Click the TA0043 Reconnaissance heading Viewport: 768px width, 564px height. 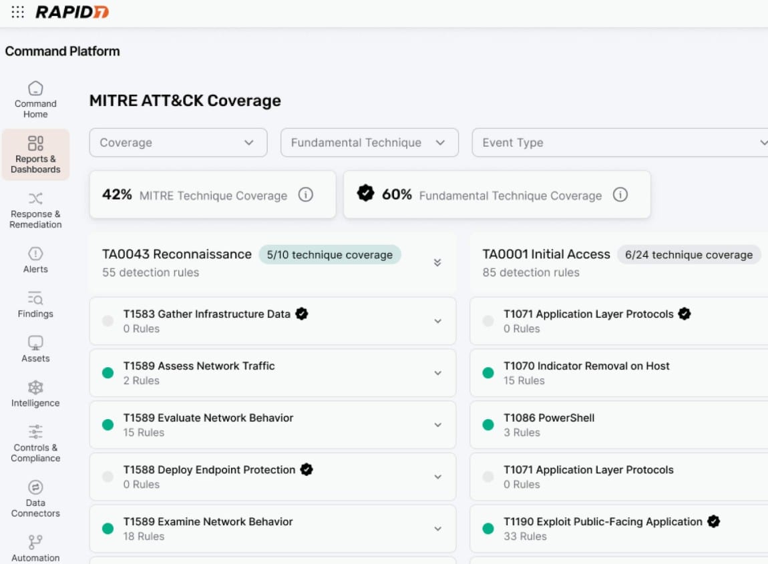coord(177,254)
